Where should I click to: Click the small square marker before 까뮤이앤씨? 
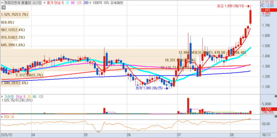click(x=2, y=3)
